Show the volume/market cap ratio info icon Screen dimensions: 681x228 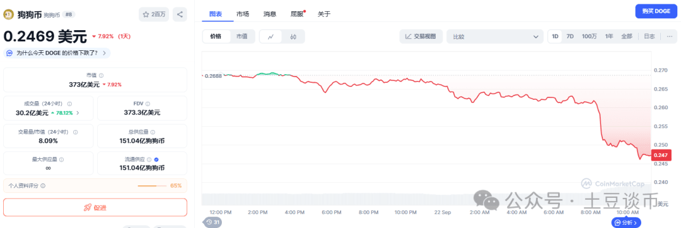(x=76, y=132)
